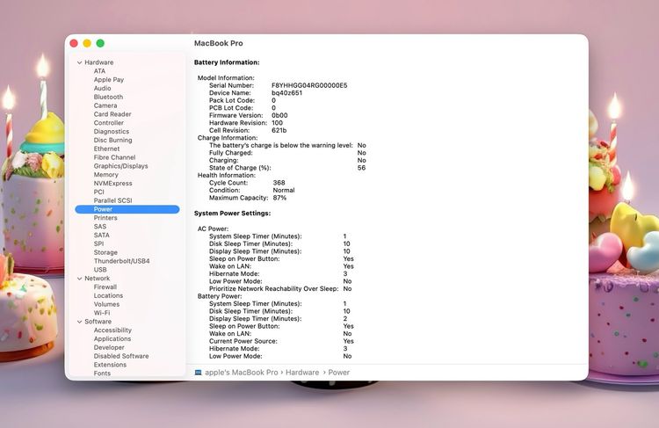The height and width of the screenshot is (428, 659).
Task: Zoom window with green button
Action: [x=100, y=43]
